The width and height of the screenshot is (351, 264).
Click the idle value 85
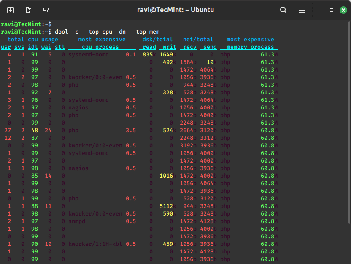(35, 176)
